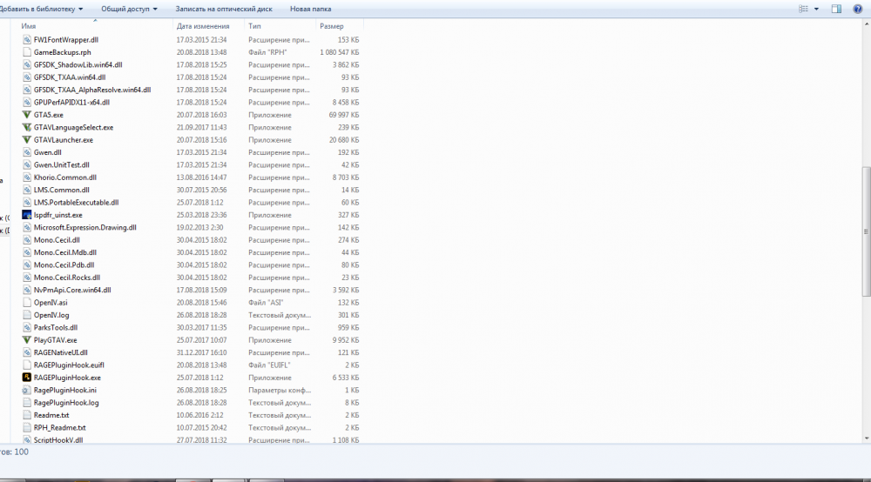Sort by the Имя column header
Image resolution: width=871 pixels, height=482 pixels.
29,26
